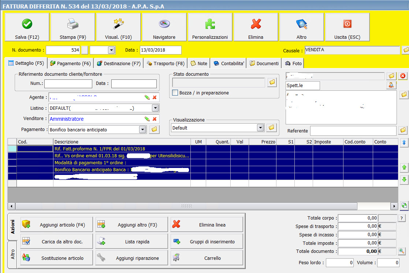Click pencil edit icon beside Agente field
Screen dimensions: 409x273
147,97
